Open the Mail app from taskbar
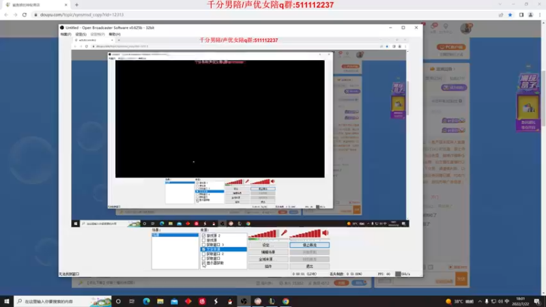 coord(174,301)
